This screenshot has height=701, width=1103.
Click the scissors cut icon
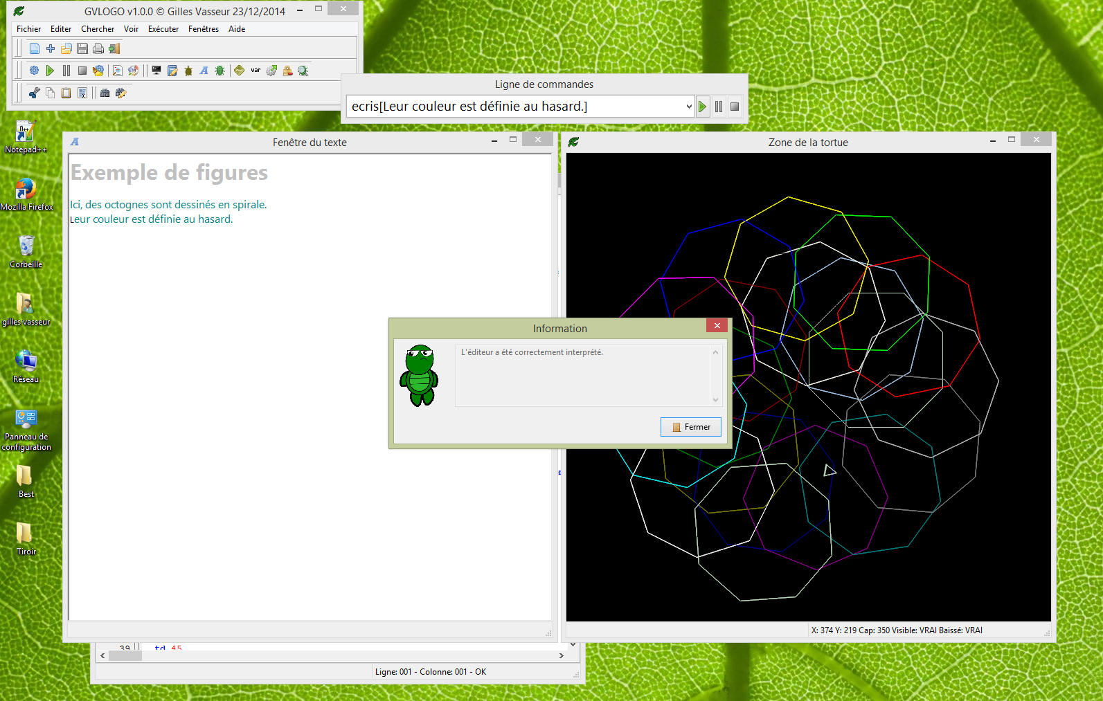(x=34, y=93)
